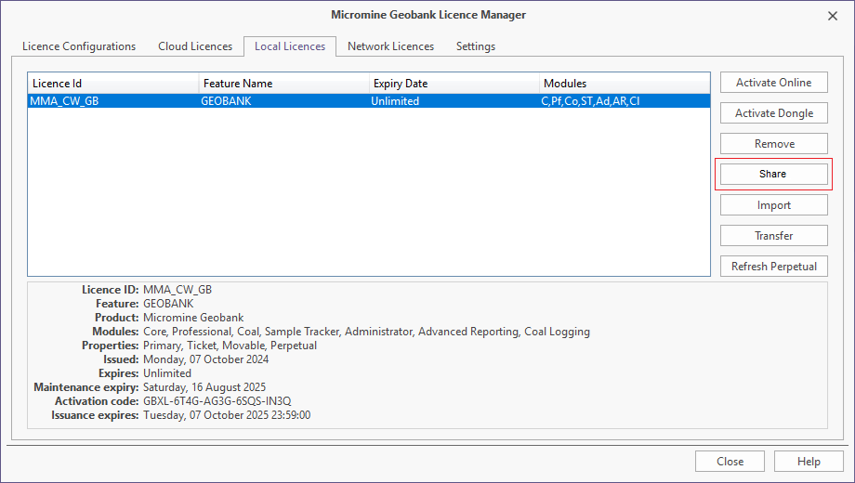Viewport: 855px width, 483px height.
Task: Remove the selected licence
Action: tap(774, 143)
